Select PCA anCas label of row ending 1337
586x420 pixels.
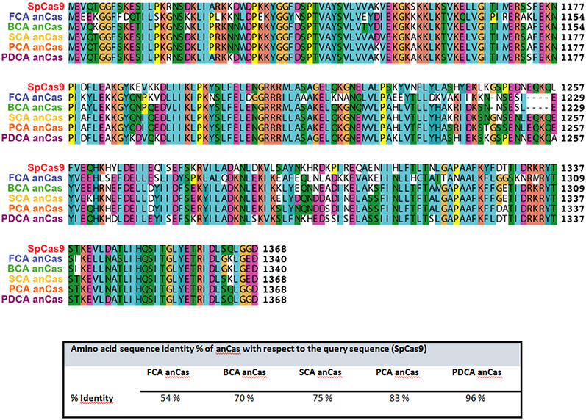tap(35, 208)
